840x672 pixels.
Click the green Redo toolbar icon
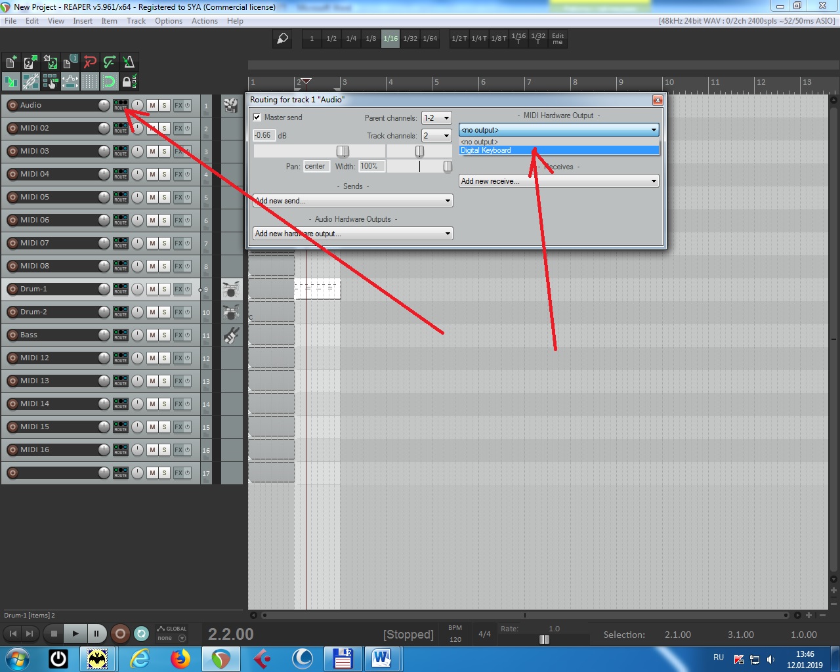click(110, 62)
